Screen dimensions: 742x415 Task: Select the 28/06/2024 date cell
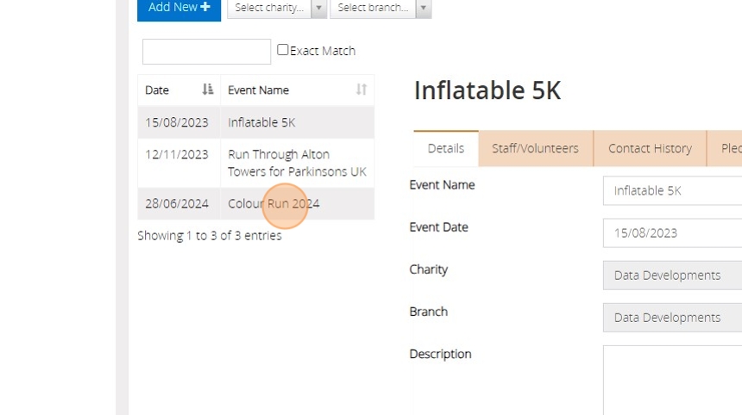point(177,203)
